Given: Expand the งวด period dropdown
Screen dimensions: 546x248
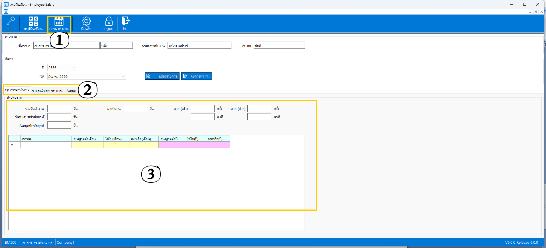Looking at the screenshot, I should [123, 76].
